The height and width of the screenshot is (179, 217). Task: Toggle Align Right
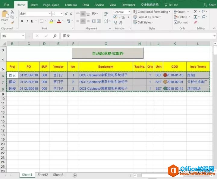coord(88,21)
